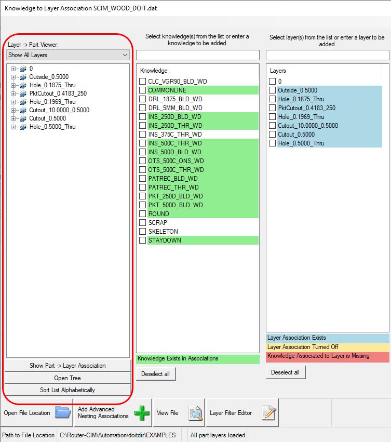Click the Hole_0.5000_Thru layer icon in tree

click(23, 127)
